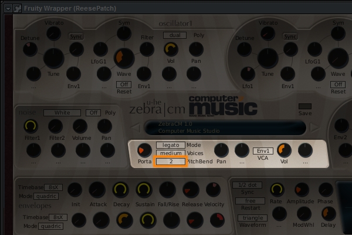Toggle the noise Off Poly selector
The width and height of the screenshot is (352, 235).
tap(93, 113)
